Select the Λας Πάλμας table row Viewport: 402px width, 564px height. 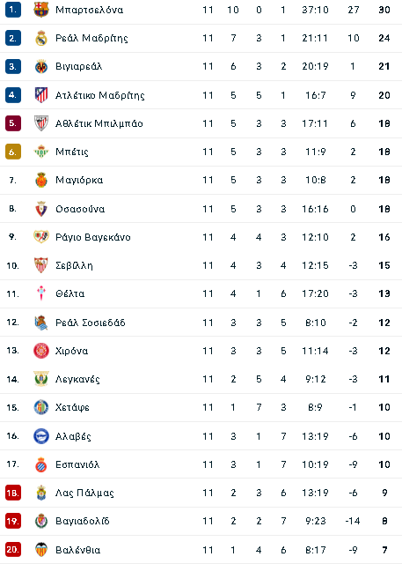click(201, 493)
